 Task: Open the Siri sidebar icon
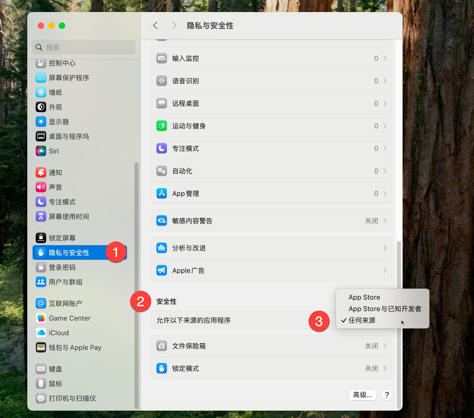(x=41, y=151)
